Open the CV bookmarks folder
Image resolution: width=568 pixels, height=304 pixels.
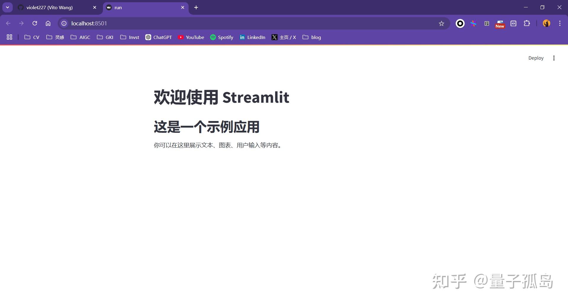(x=31, y=37)
